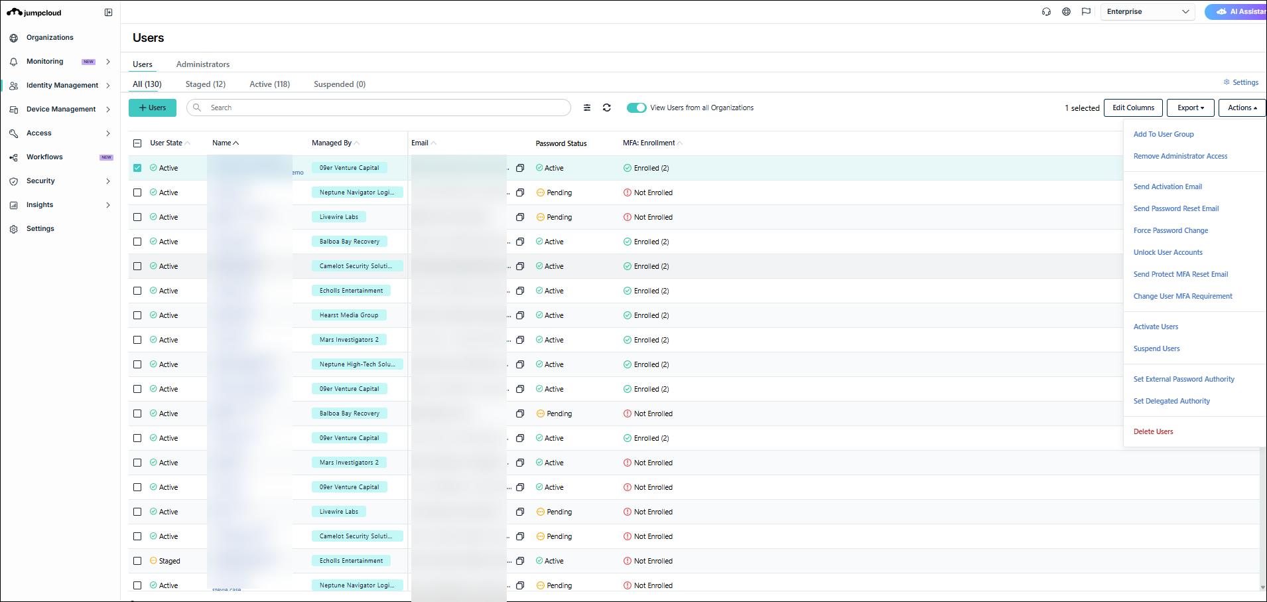Open the Settings link at top right
The height and width of the screenshot is (602, 1267).
pos(1241,82)
